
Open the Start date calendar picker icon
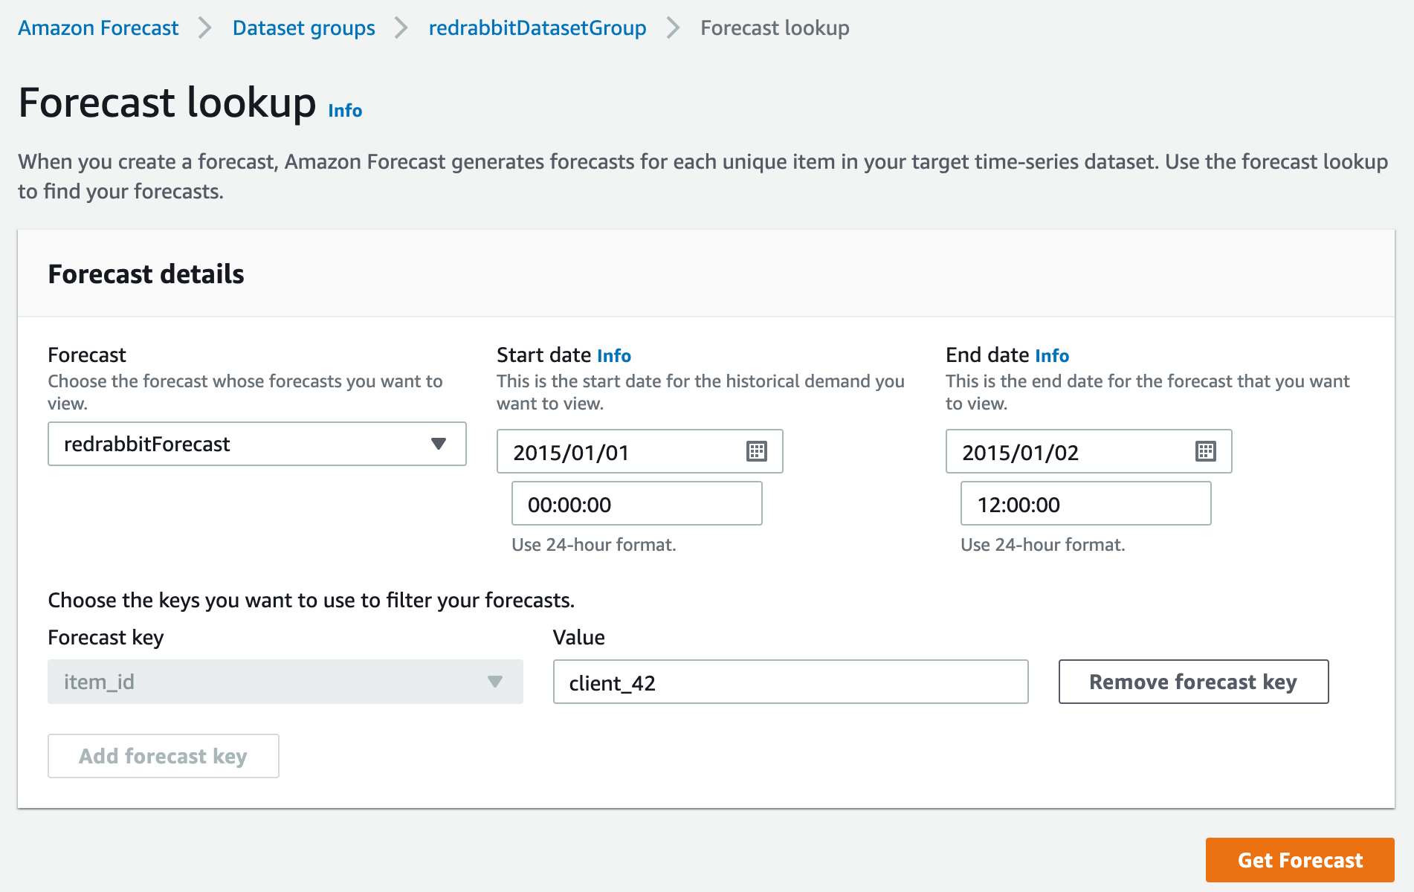point(756,451)
